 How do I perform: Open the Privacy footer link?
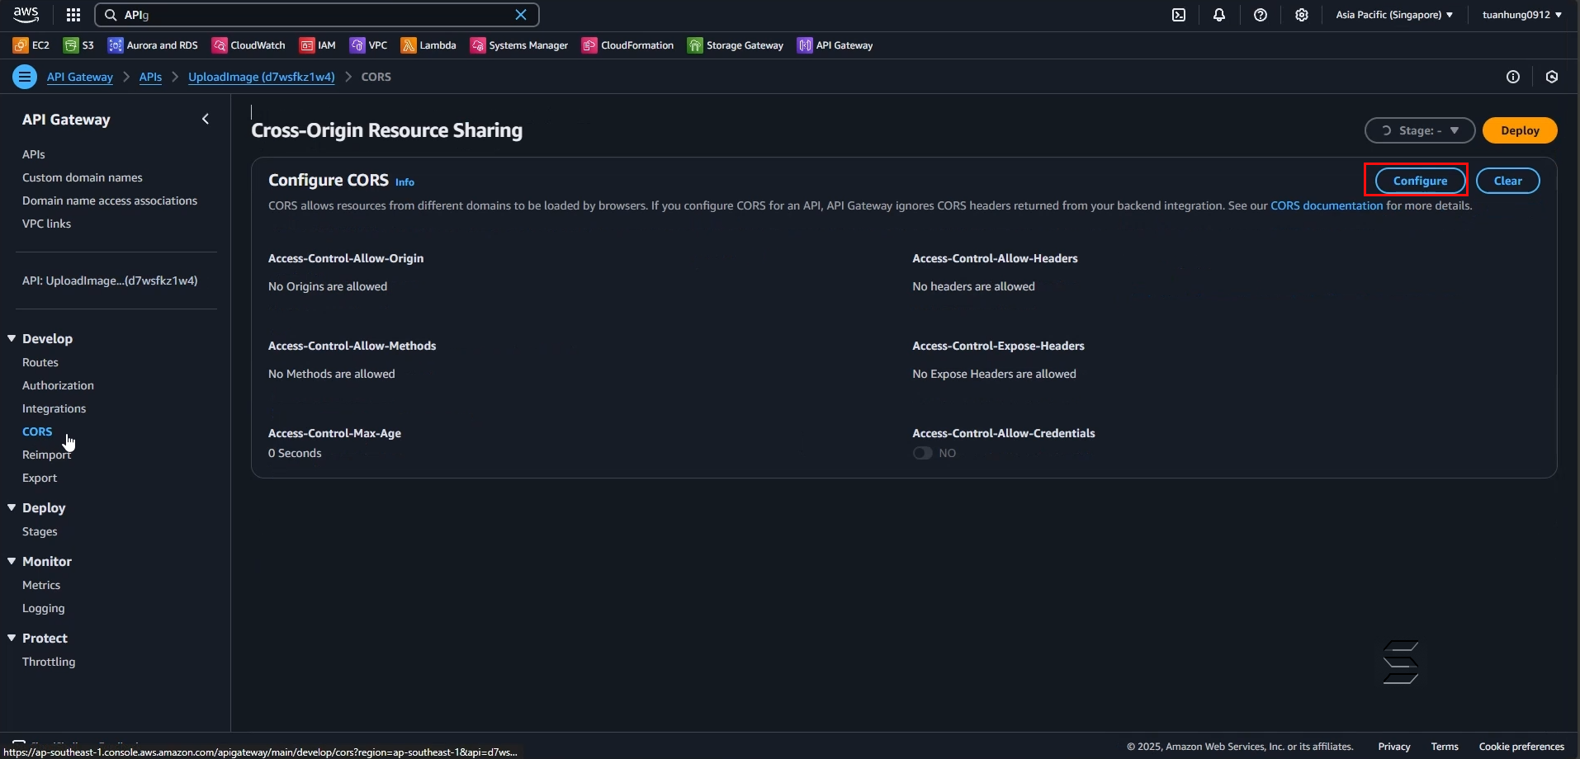coord(1394,747)
